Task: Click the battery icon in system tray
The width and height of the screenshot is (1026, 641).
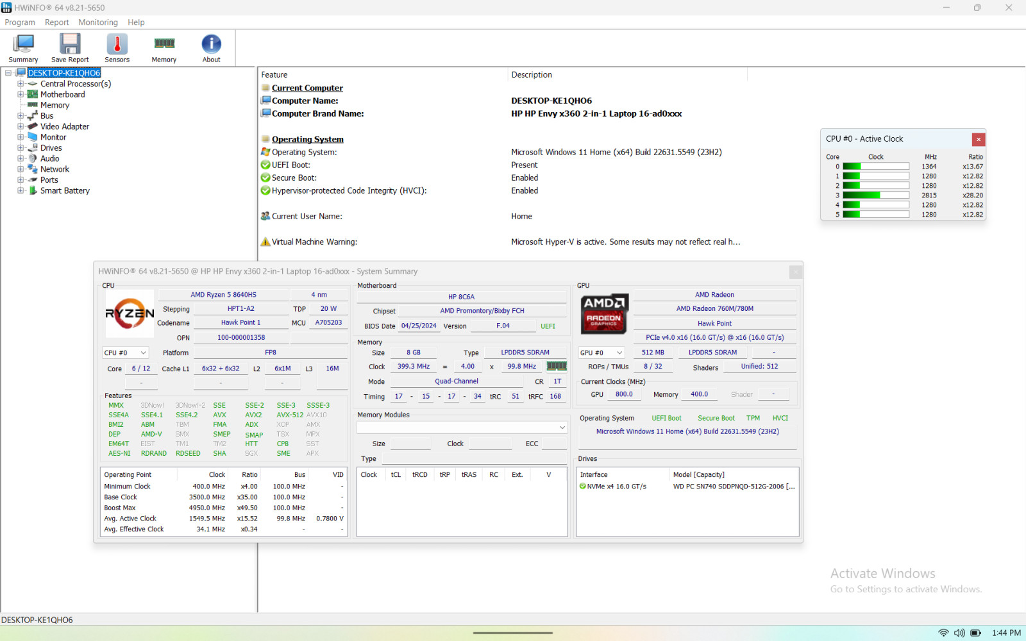Action: 976,633
